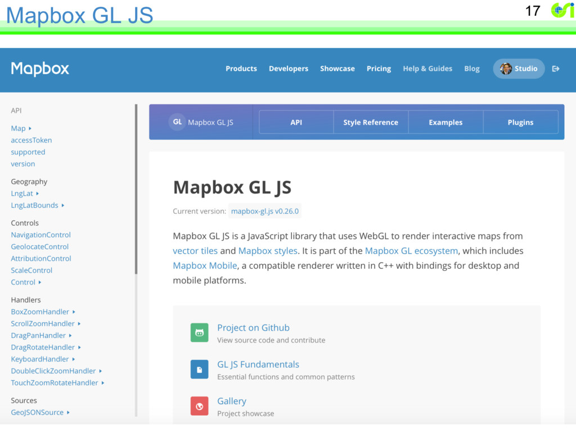Click the Sources section heading
Screen dimensions: 576x432
24,400
